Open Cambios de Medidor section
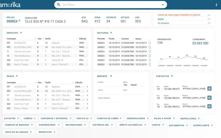This screenshot has width=221, height=138. [x=18, y=125]
